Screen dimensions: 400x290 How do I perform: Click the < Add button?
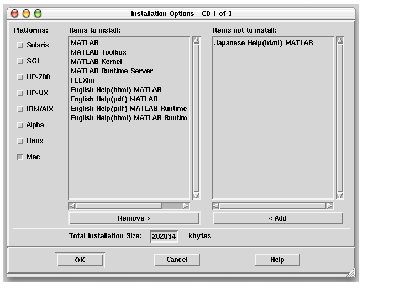pyautogui.click(x=278, y=218)
